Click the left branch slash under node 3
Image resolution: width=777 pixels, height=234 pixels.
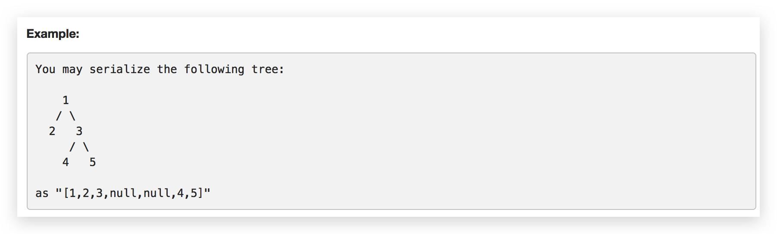[72, 147]
